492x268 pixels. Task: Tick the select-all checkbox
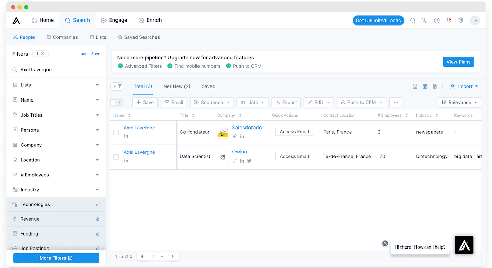pyautogui.click(x=113, y=102)
